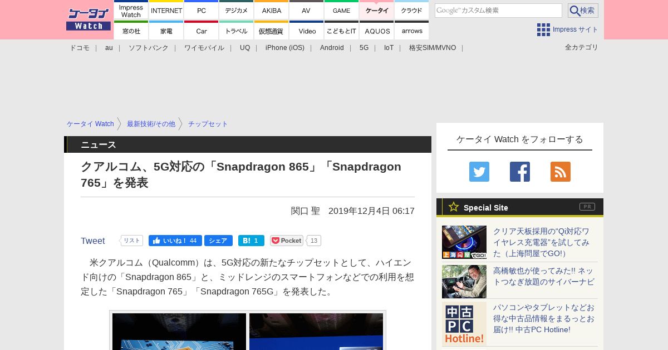Viewport: 668px width, 350px height.
Task: Click the Facebook いいね! button
Action: [x=175, y=241]
